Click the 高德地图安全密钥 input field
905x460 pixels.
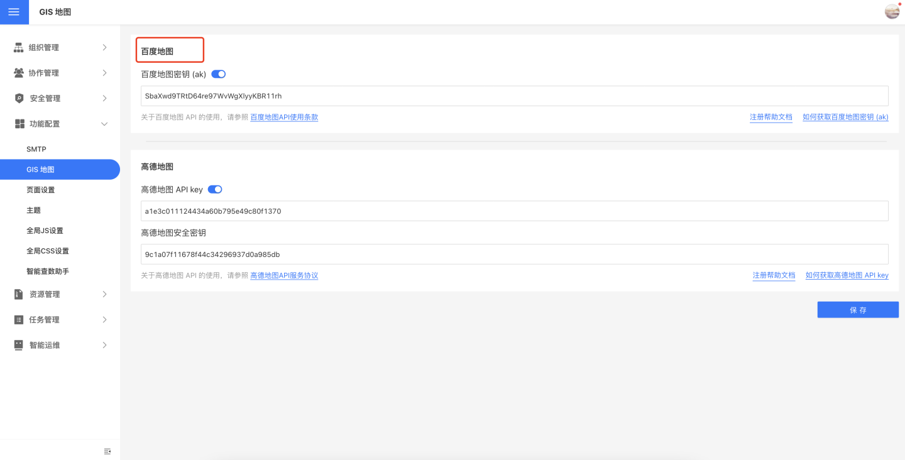(514, 255)
